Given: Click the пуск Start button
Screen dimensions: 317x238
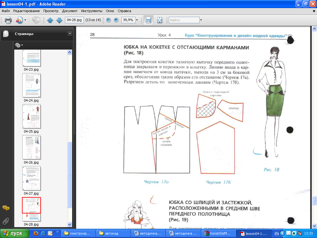Looking at the screenshot, I should pos(15,234).
